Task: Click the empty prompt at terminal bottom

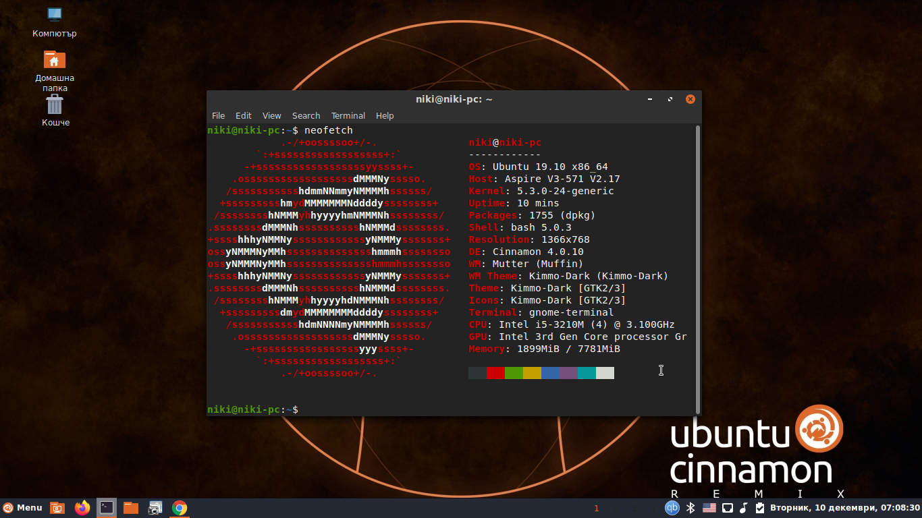Action: 253,409
